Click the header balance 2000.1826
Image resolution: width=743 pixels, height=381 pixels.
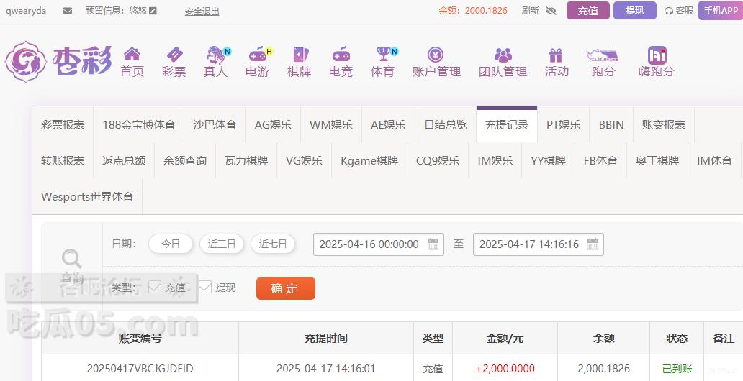[486, 10]
